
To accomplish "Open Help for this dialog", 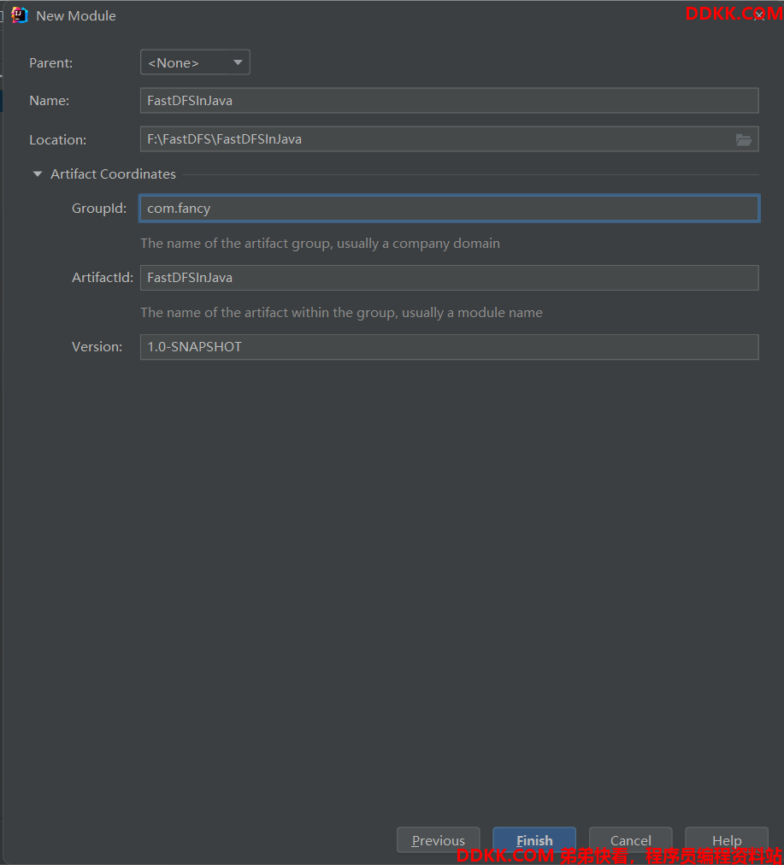I will click(727, 840).
